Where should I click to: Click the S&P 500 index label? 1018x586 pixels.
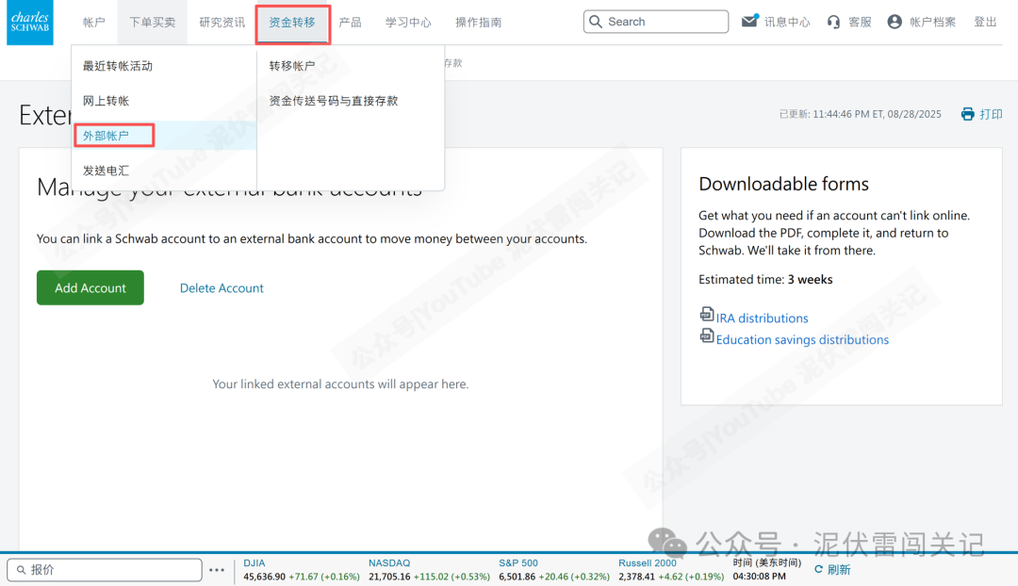point(518,562)
